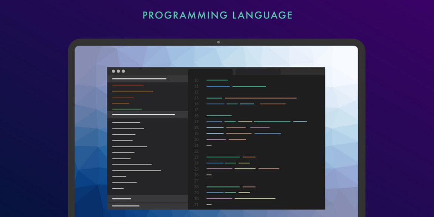Image resolution: width=434 pixels, height=217 pixels.
Task: Select the active first editor tab
Action: point(210,72)
